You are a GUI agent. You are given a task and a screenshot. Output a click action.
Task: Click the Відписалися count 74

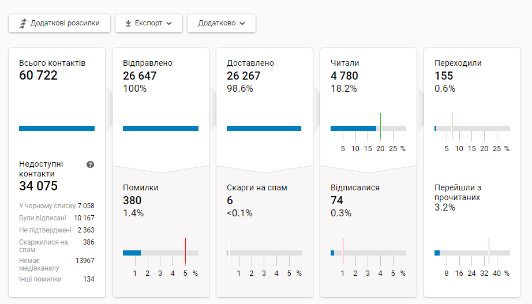[336, 200]
